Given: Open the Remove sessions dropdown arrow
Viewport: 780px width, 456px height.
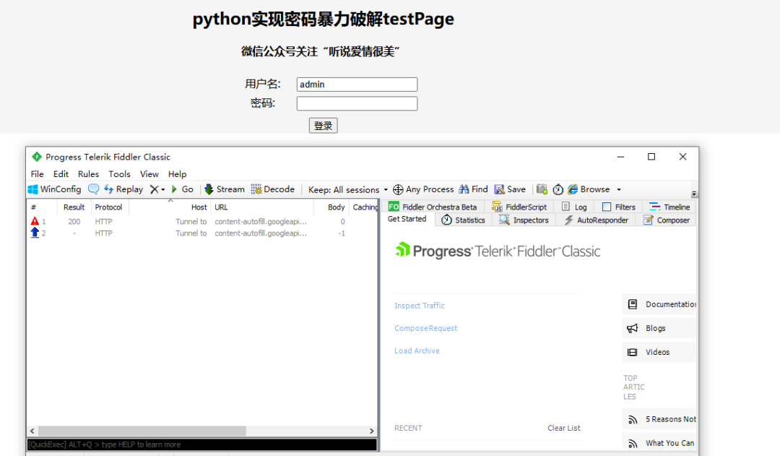Looking at the screenshot, I should coord(162,189).
